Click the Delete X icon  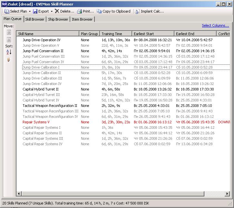pyautogui.click(x=57, y=11)
